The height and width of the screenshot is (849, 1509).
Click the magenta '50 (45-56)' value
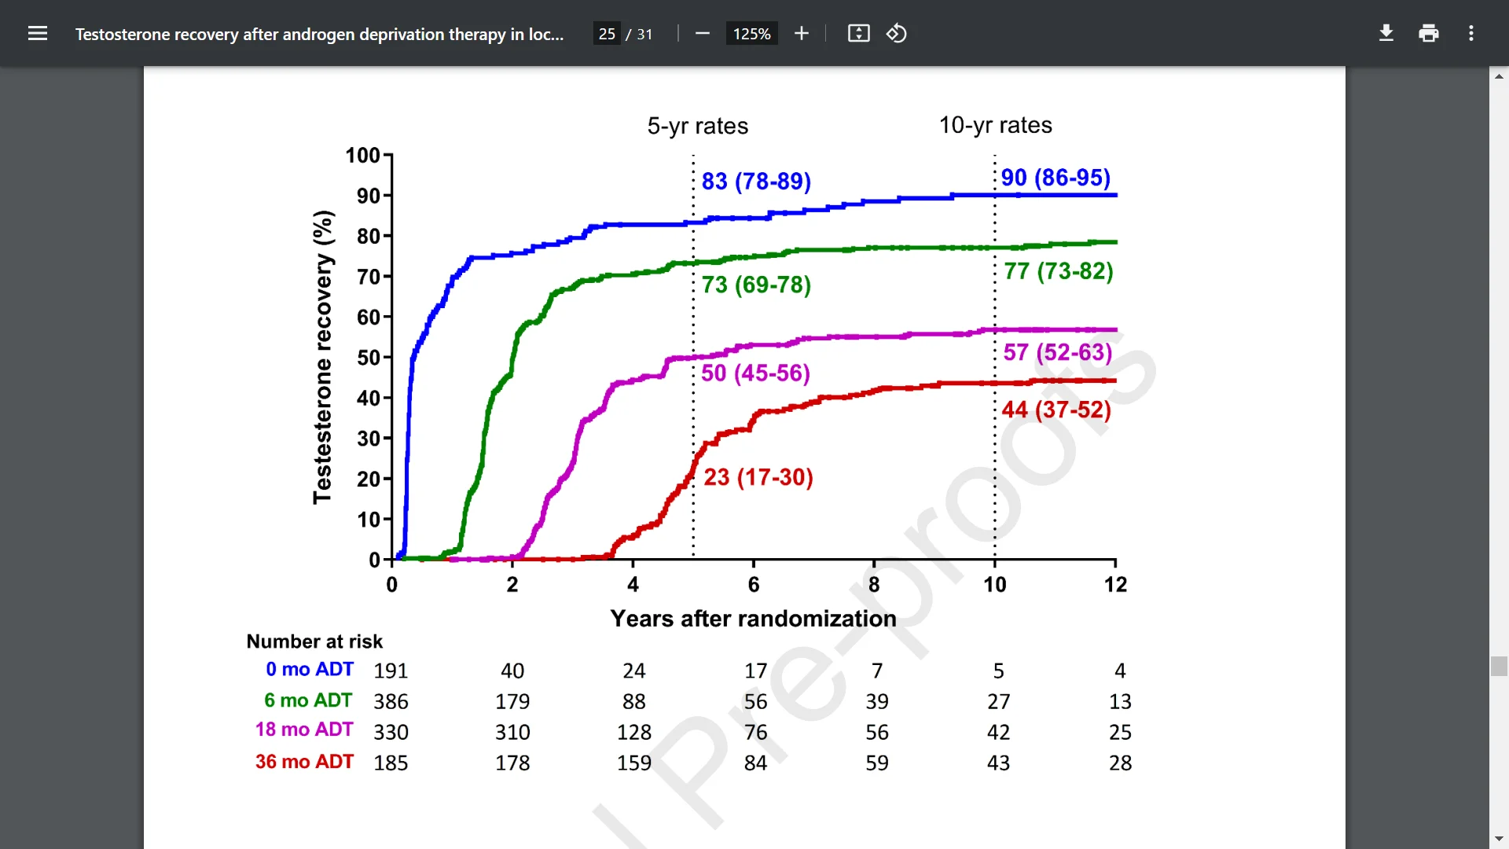[x=755, y=373]
